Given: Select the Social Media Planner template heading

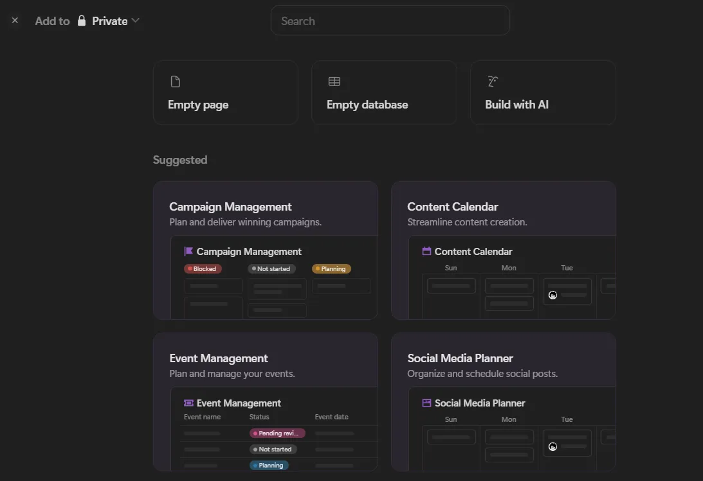Looking at the screenshot, I should pos(460,358).
